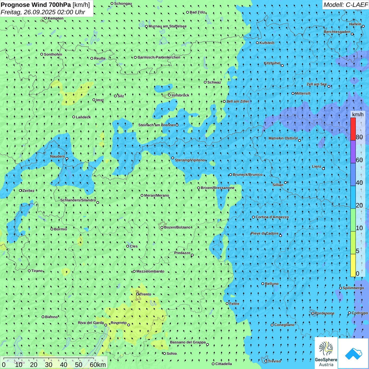Click the Trento city marker

(138, 294)
